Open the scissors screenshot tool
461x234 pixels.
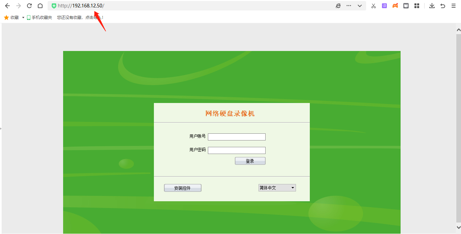click(373, 6)
